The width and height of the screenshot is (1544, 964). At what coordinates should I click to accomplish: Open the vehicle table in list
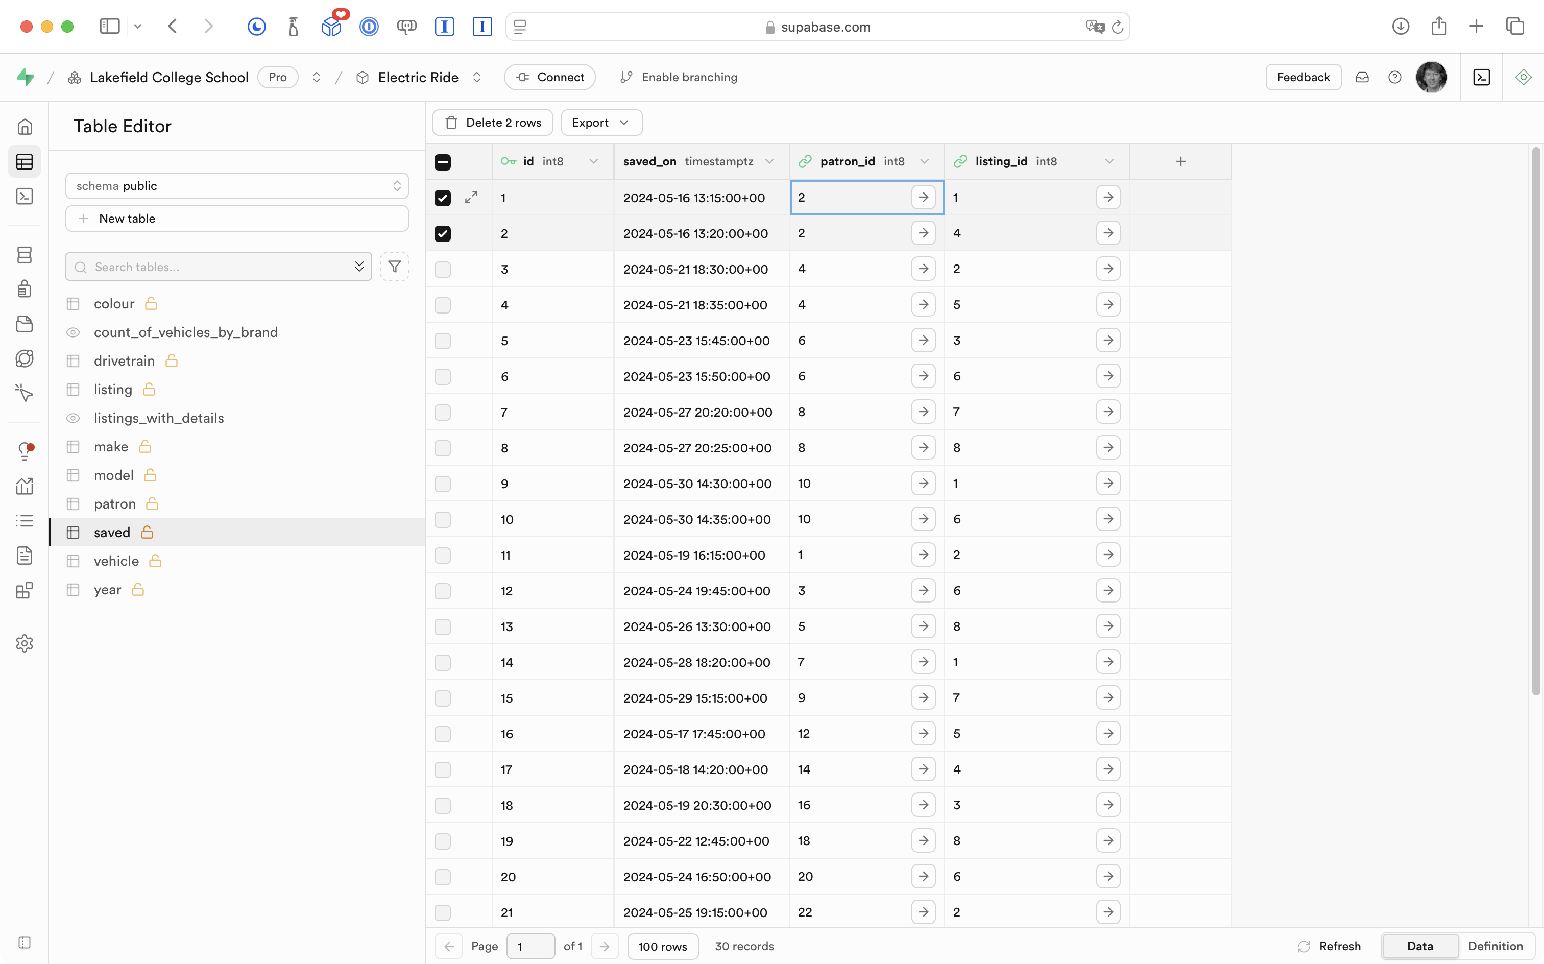pyautogui.click(x=116, y=561)
